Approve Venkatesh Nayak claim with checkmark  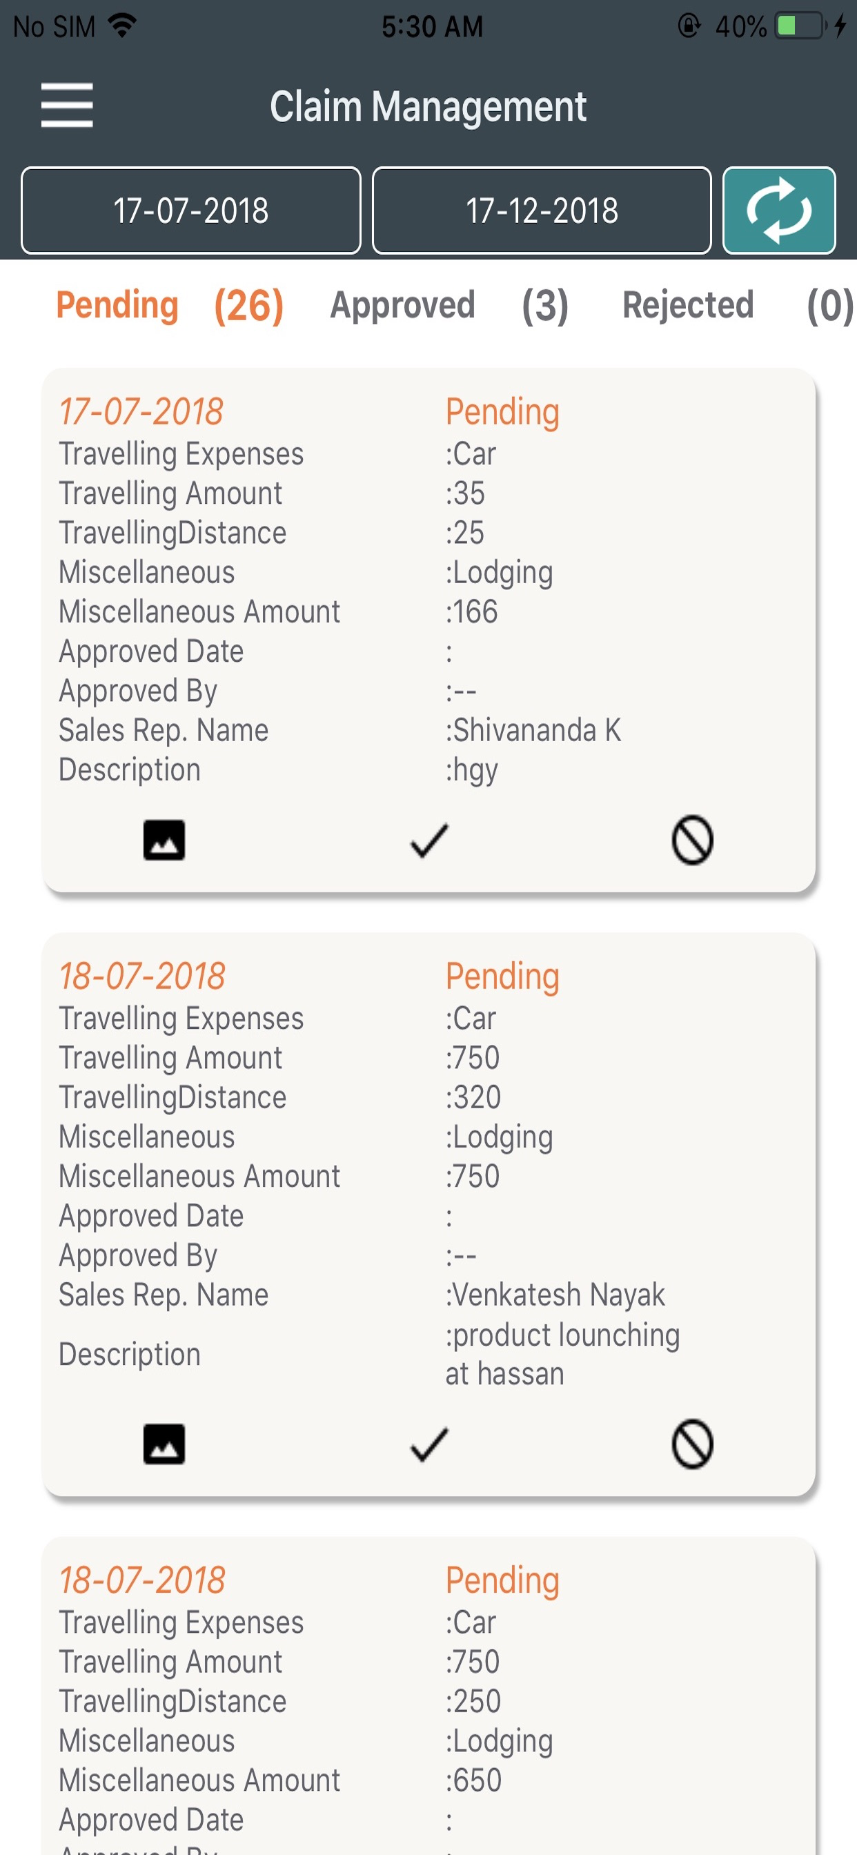(429, 1444)
